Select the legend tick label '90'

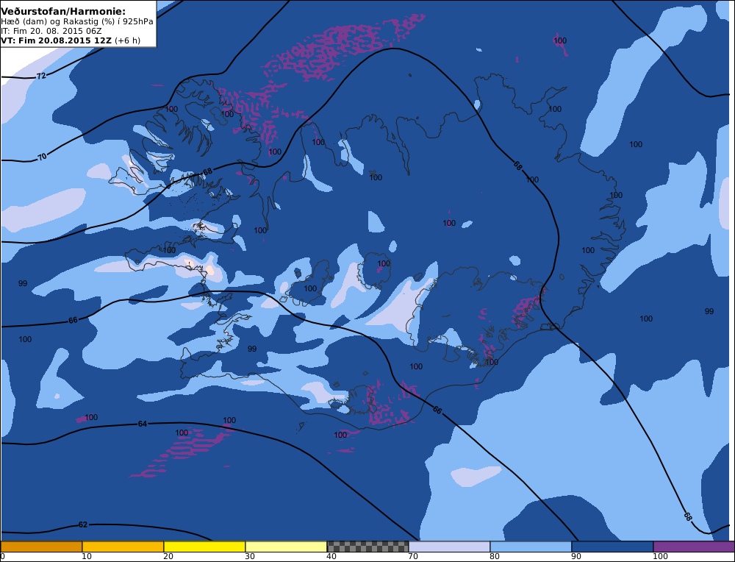576,556
